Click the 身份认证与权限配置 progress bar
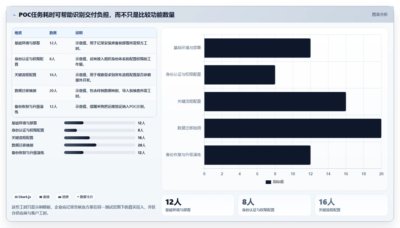This screenshot has height=228, width=400. click(100, 130)
